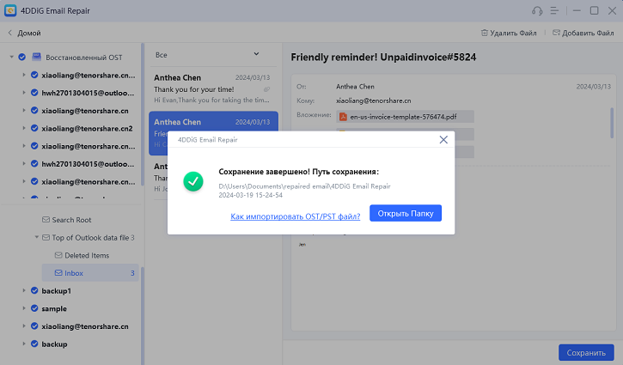Collapse Top of Outlook data file folder
The image size is (623, 365).
click(x=37, y=237)
